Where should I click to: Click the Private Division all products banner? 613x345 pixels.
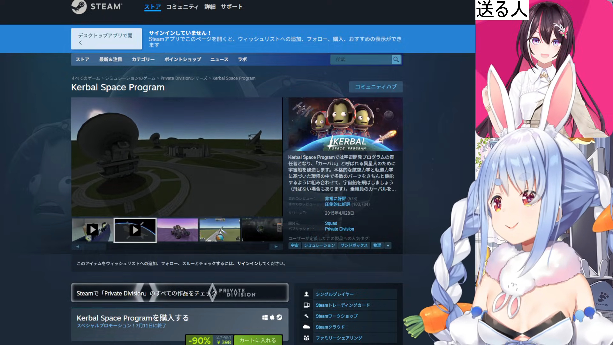click(180, 293)
